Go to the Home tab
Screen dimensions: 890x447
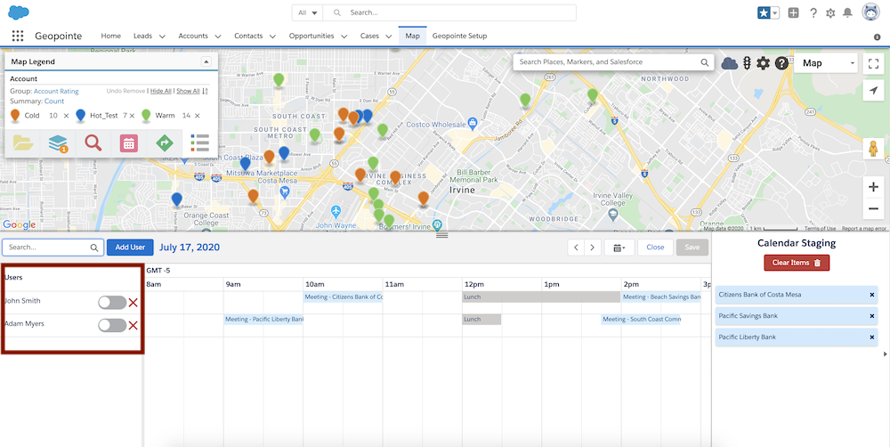coord(110,36)
